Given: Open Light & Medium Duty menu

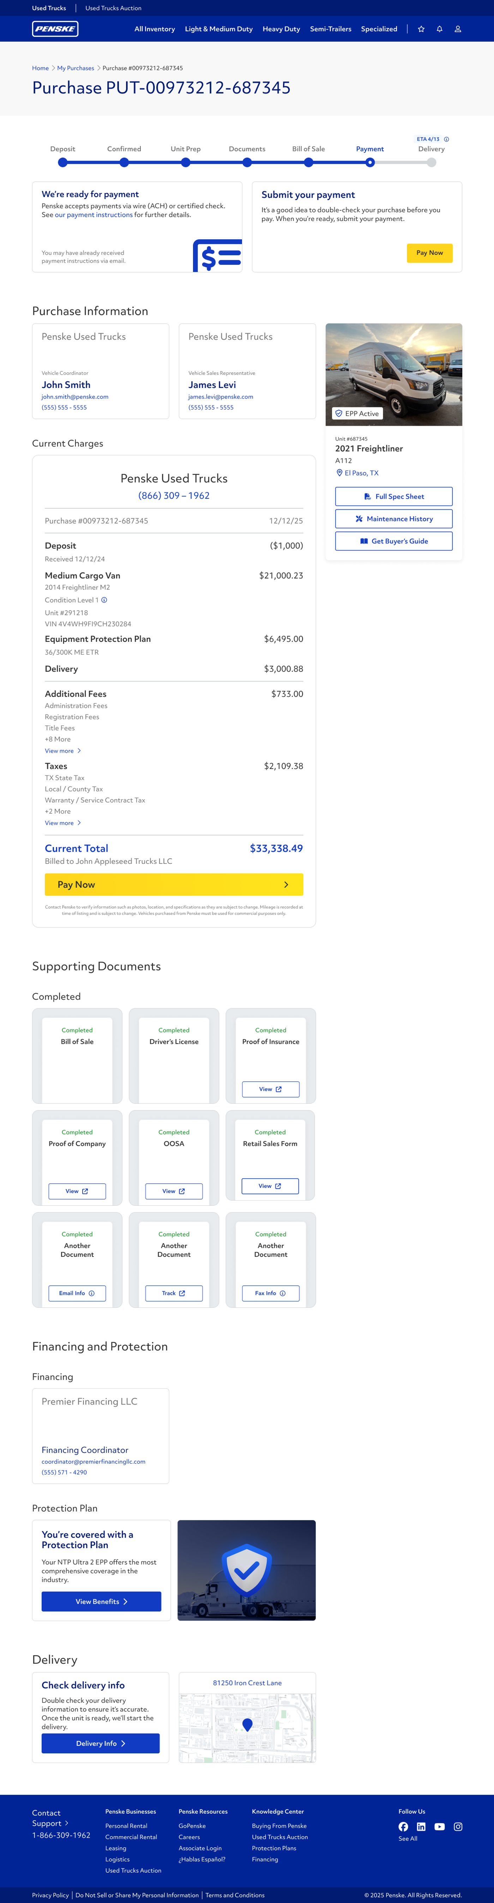Looking at the screenshot, I should pos(218,29).
